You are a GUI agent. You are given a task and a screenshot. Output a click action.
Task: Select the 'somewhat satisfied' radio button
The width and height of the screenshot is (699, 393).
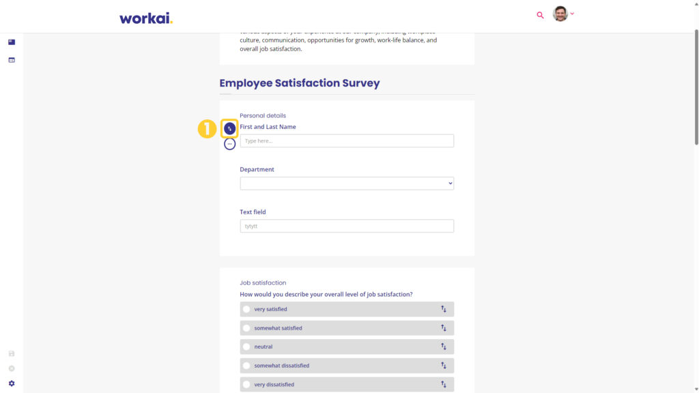[x=246, y=328]
